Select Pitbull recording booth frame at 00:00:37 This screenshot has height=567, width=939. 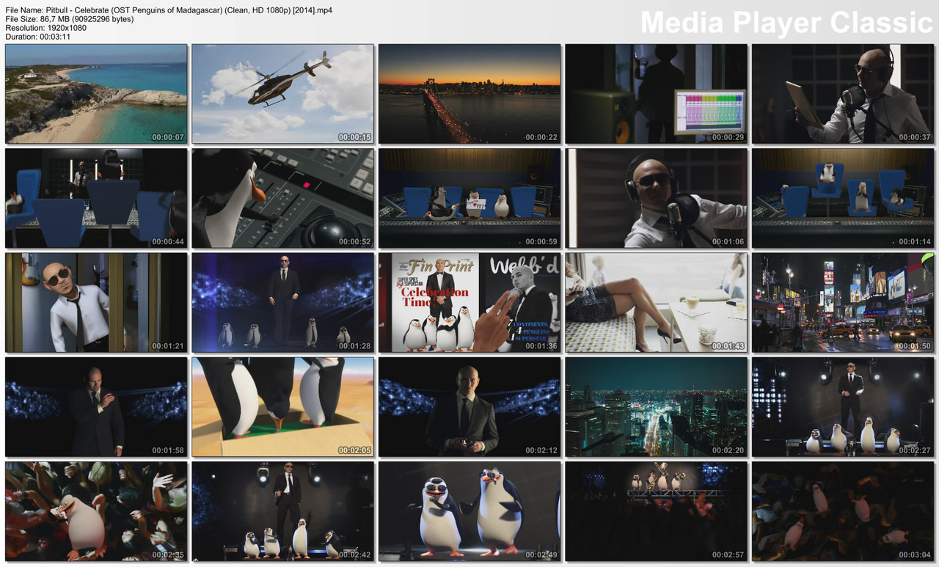pos(842,93)
